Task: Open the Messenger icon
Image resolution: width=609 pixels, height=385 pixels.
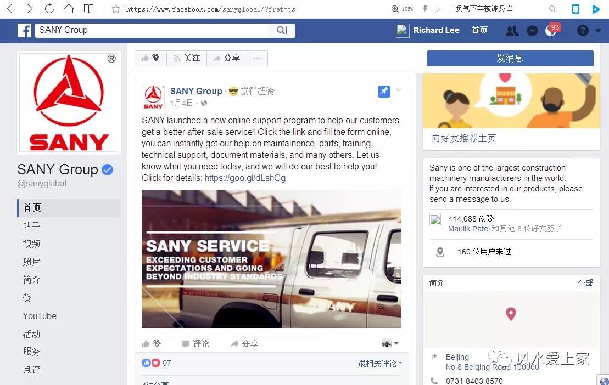Action: tap(532, 31)
